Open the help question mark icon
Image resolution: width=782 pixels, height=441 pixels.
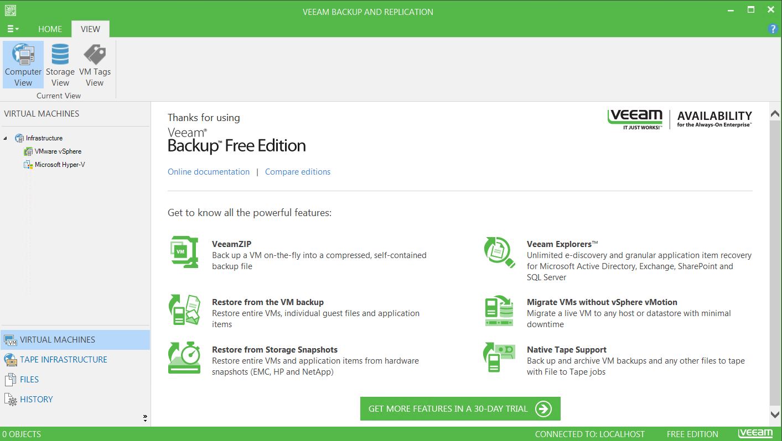coord(773,29)
